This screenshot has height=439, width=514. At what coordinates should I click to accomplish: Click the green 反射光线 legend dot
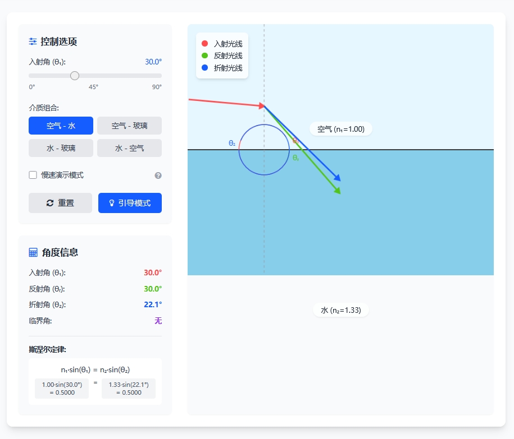[x=205, y=56]
